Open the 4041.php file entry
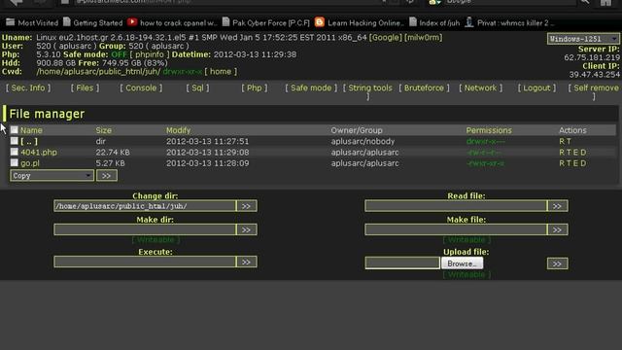Image resolution: width=622 pixels, height=350 pixels. [x=39, y=153]
